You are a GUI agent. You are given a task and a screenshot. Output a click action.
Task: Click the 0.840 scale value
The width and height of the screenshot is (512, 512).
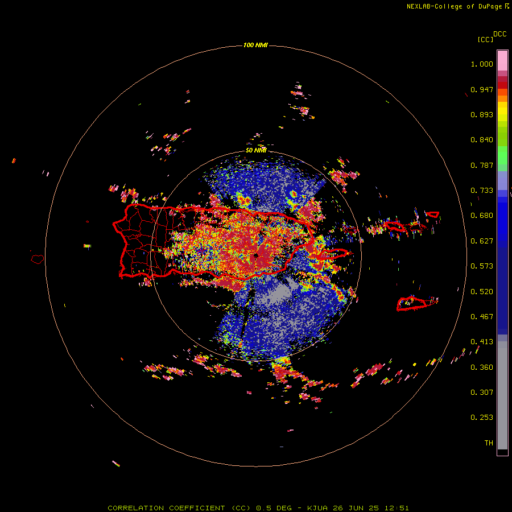[482, 140]
